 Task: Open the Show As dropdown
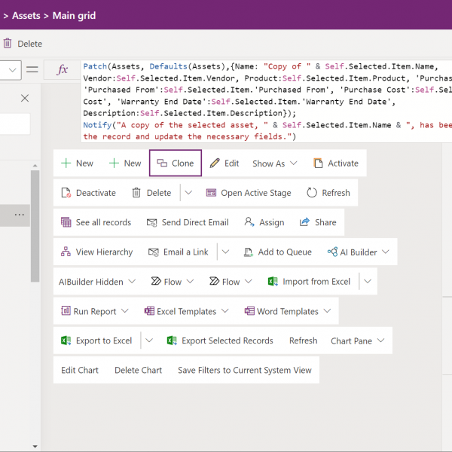[x=275, y=163]
